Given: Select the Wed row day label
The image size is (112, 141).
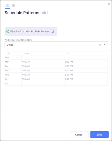Looking at the screenshot, I should (x=7, y=70).
